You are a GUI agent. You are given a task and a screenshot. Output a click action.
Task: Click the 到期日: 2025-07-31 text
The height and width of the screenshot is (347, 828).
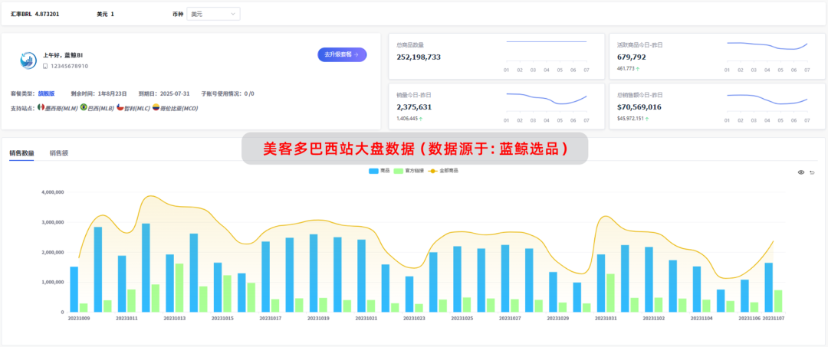(x=164, y=93)
